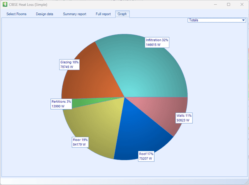Go to the Summary report tab
The image size is (249, 185).
pos(75,14)
